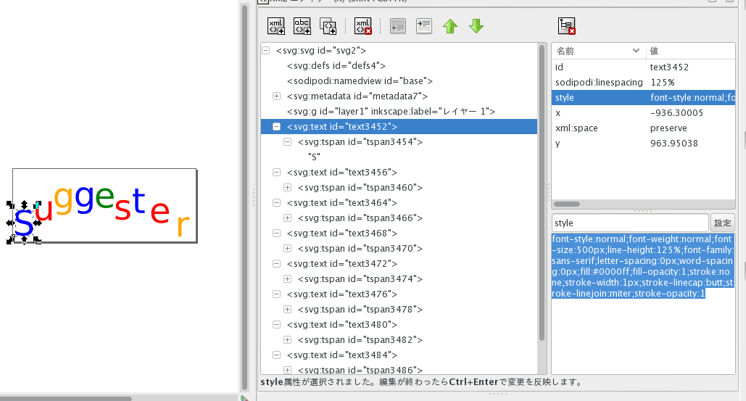The height and width of the screenshot is (401, 746).
Task: Click into the style value text area
Action: (643, 303)
